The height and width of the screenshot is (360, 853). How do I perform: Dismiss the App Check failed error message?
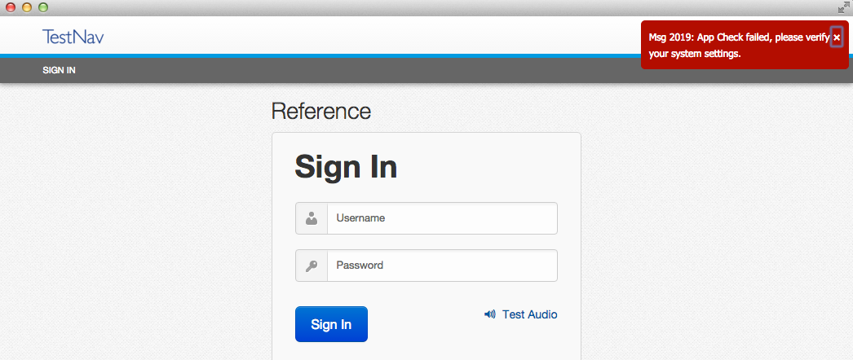pyautogui.click(x=837, y=37)
